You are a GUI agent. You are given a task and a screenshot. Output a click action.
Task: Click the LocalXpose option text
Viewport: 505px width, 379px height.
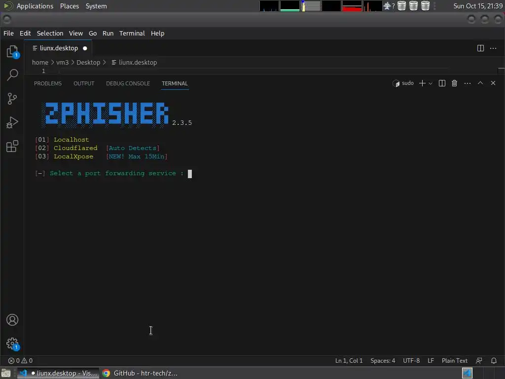pyautogui.click(x=73, y=156)
